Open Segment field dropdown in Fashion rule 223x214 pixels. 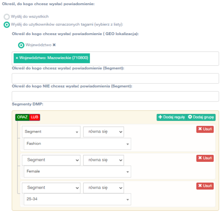pyautogui.click(x=51, y=132)
